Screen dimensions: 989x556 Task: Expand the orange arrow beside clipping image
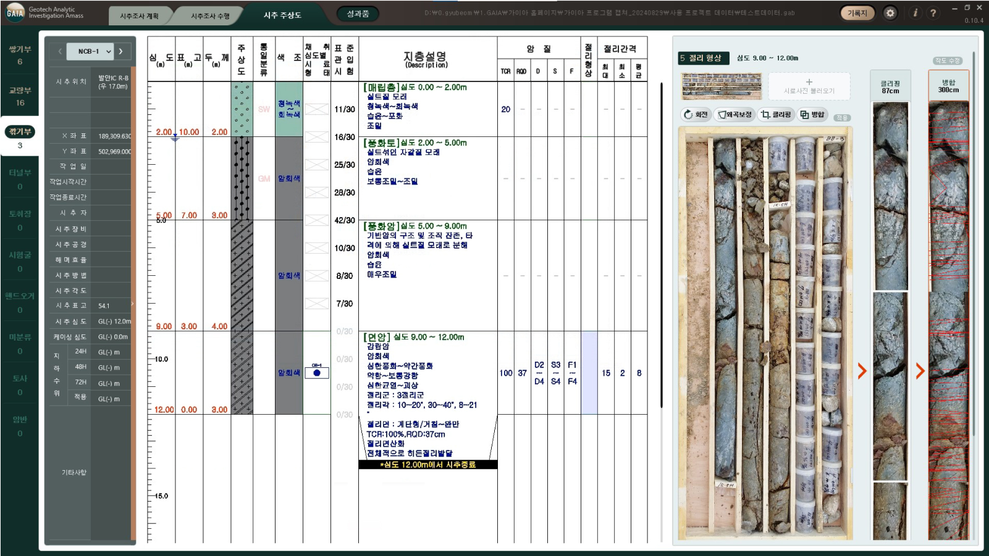862,371
